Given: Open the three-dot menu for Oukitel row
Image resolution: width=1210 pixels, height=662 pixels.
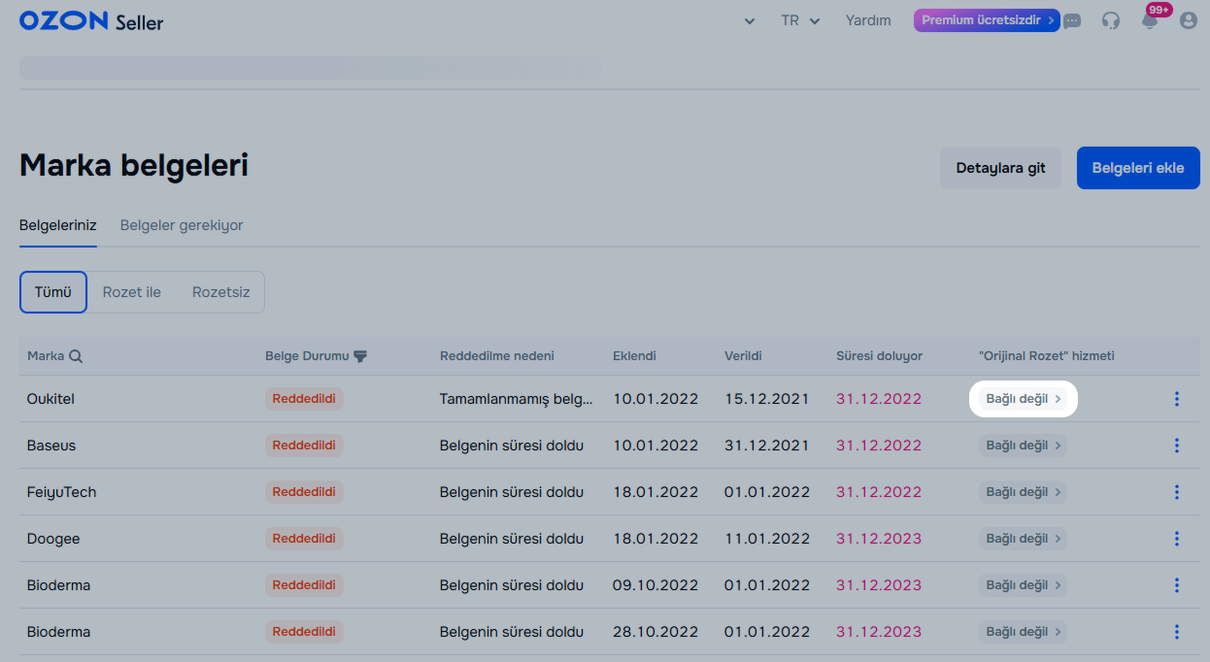Looking at the screenshot, I should click(x=1177, y=399).
